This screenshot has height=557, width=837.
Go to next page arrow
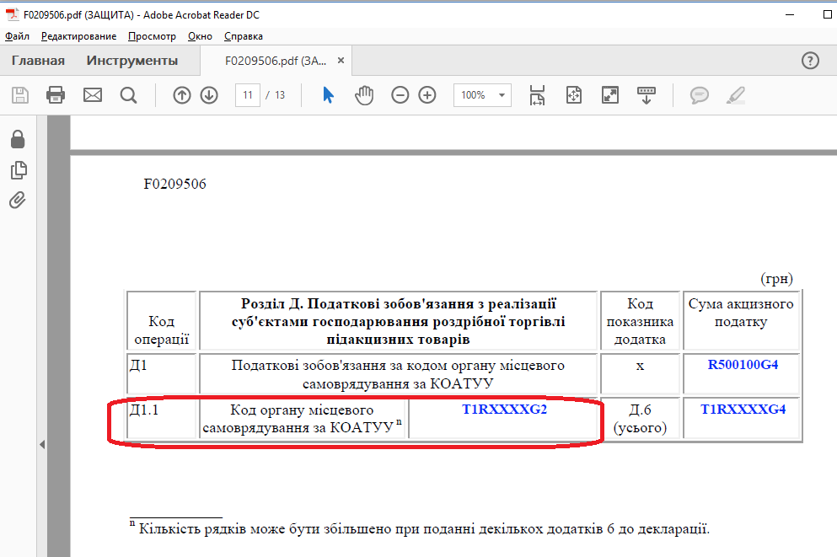[209, 95]
